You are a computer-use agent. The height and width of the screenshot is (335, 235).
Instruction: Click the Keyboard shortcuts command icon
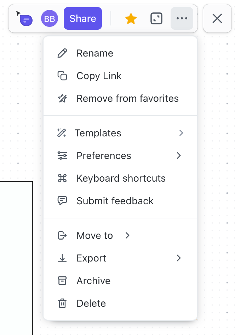click(x=62, y=178)
